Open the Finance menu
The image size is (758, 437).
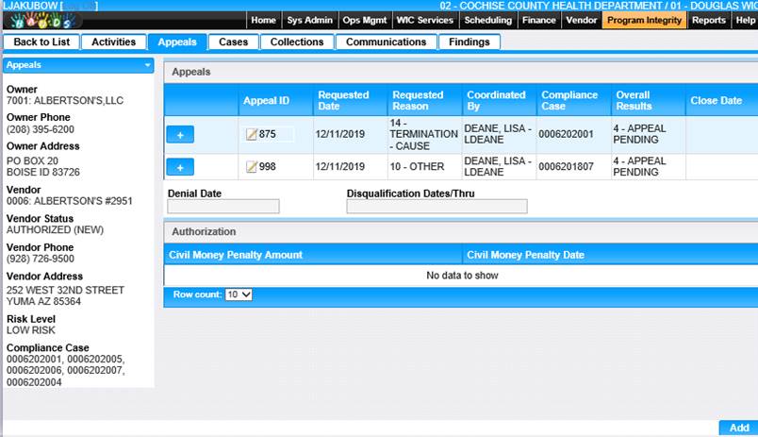[538, 21]
